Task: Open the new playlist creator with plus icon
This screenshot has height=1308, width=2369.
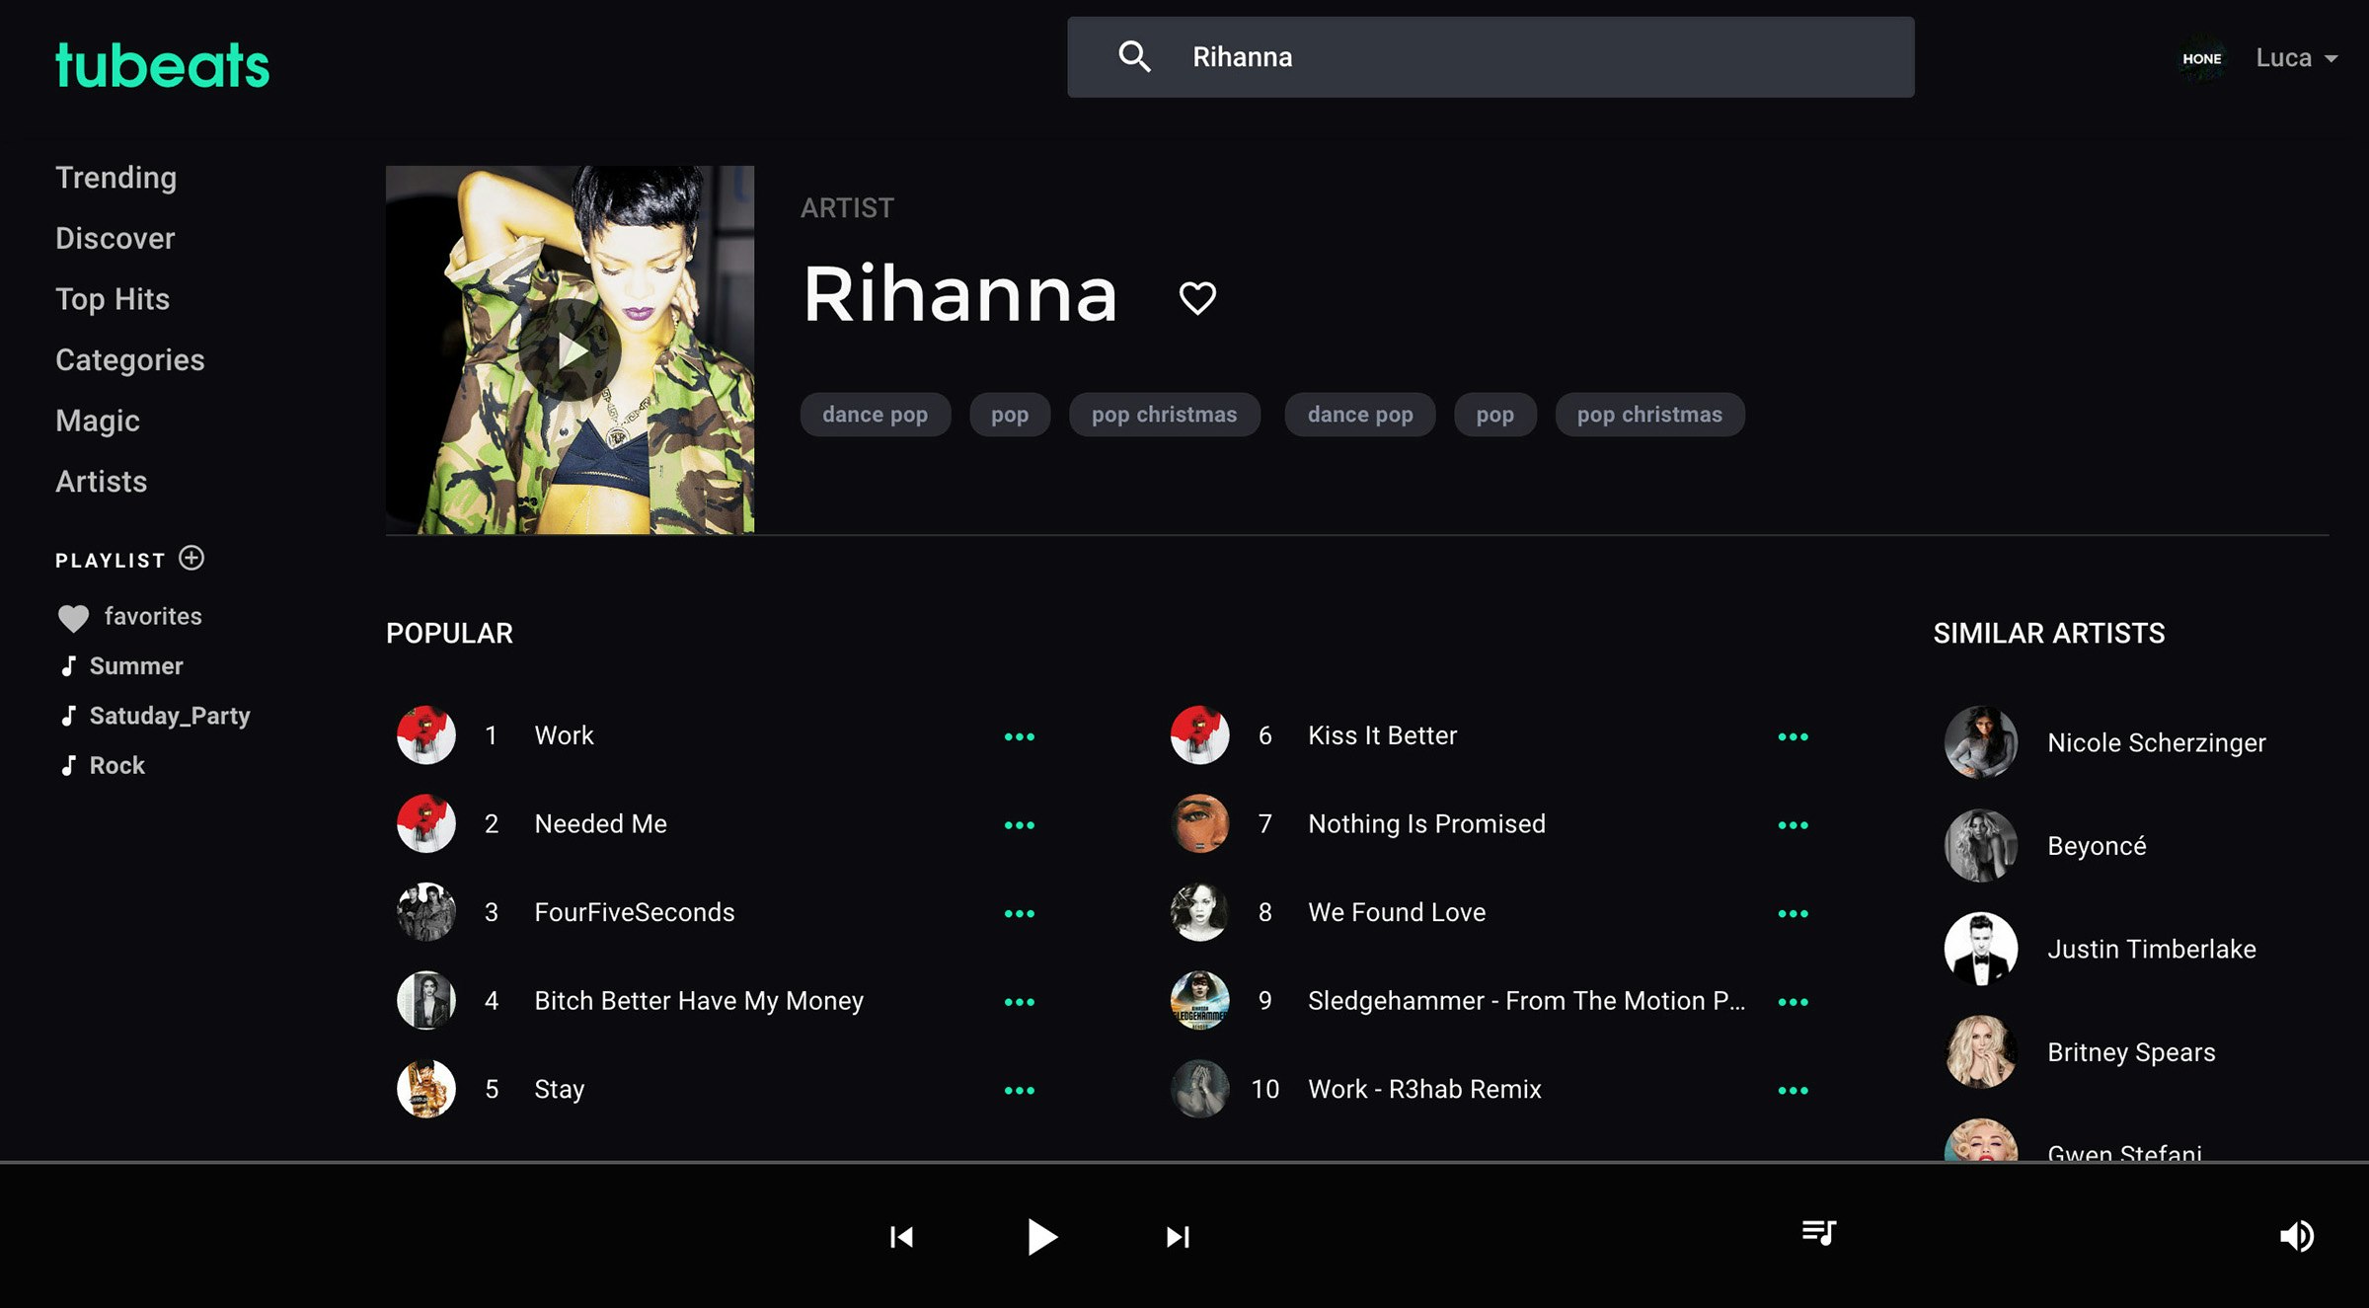Action: (x=193, y=559)
